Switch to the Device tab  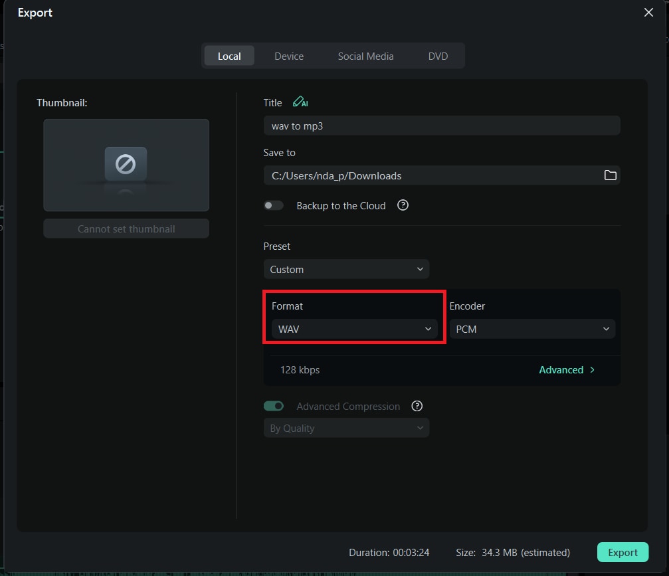point(288,56)
